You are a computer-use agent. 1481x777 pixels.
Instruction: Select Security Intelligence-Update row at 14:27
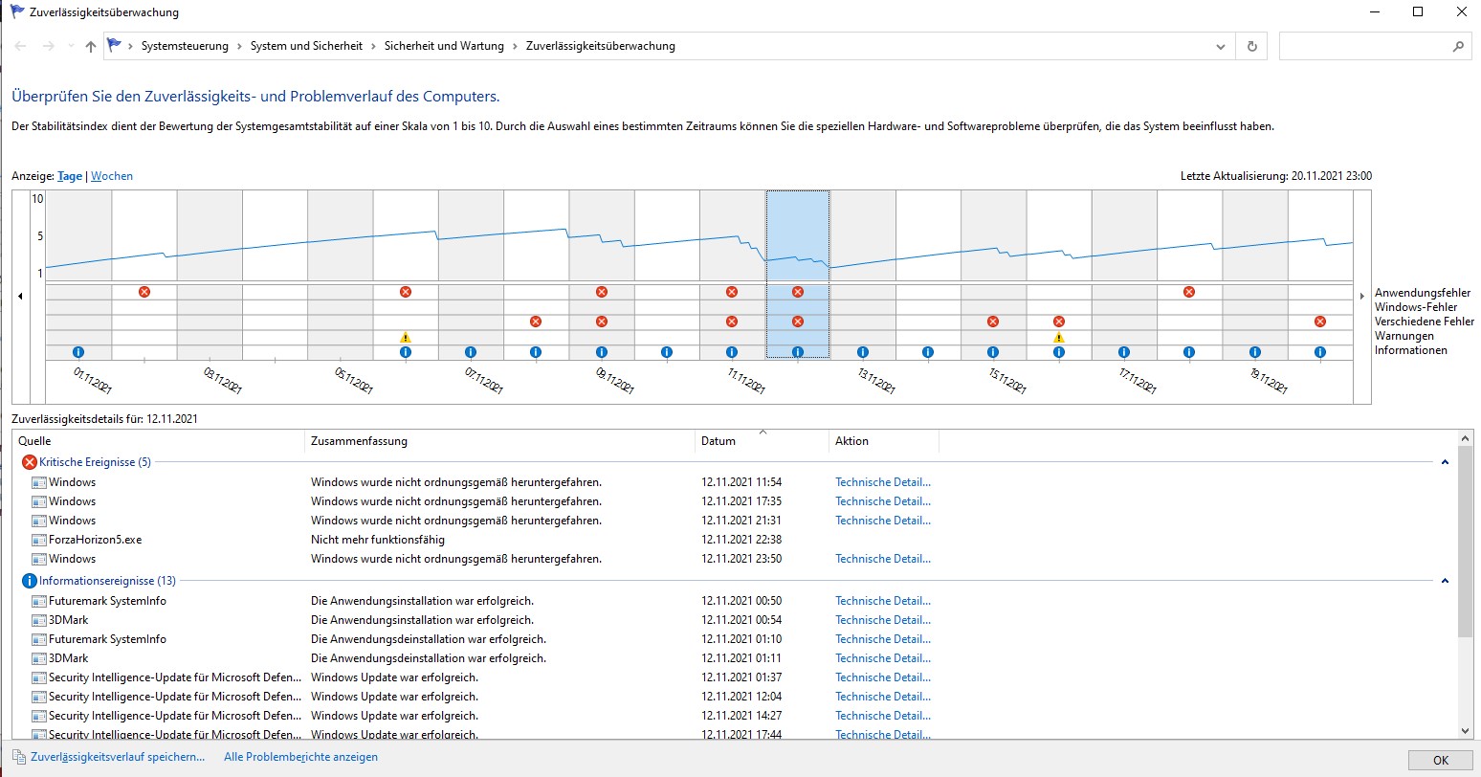click(x=735, y=716)
